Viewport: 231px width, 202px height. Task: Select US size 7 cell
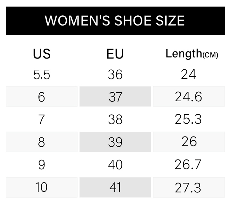(41, 119)
